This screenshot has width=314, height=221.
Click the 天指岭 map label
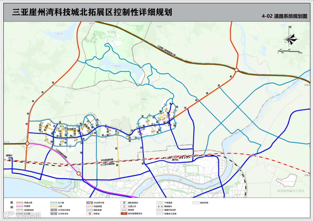tap(159, 26)
